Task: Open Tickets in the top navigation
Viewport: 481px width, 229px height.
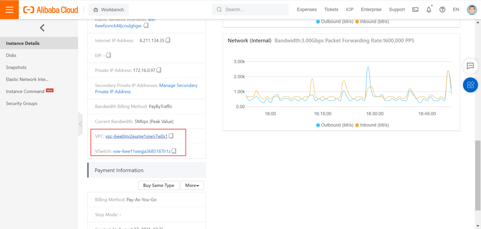Action: [x=331, y=10]
